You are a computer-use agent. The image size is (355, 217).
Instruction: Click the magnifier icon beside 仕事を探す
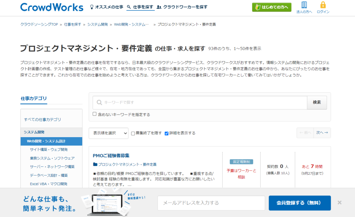pos(129,7)
